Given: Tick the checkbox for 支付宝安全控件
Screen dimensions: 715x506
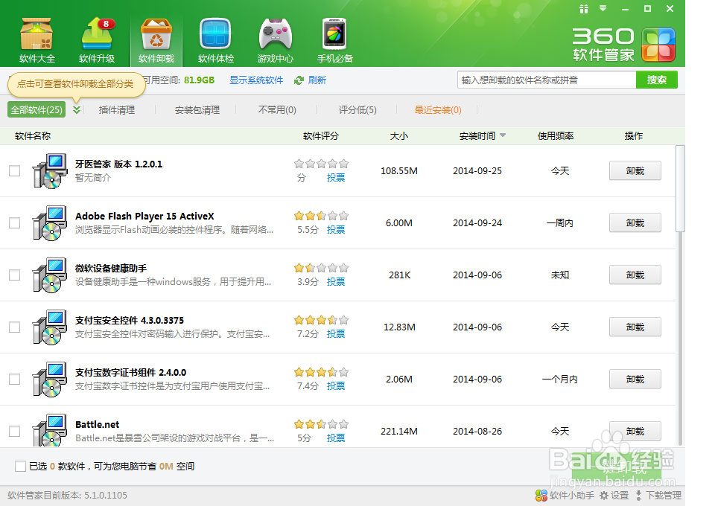Looking at the screenshot, I should 15,327.
